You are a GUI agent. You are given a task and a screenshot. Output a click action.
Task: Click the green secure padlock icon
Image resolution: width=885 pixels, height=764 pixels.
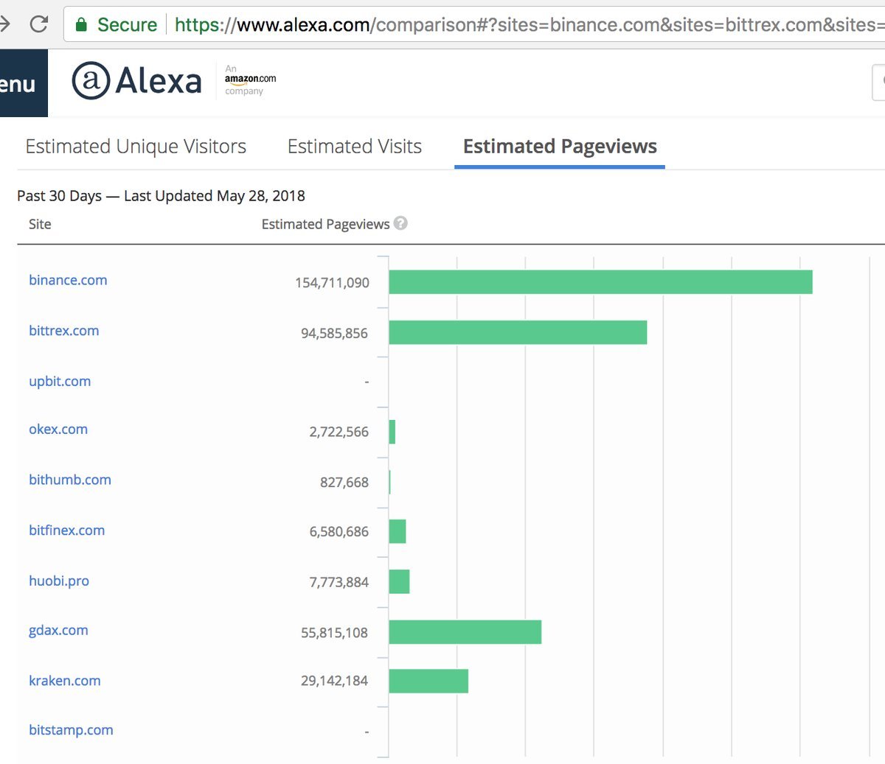(x=81, y=25)
